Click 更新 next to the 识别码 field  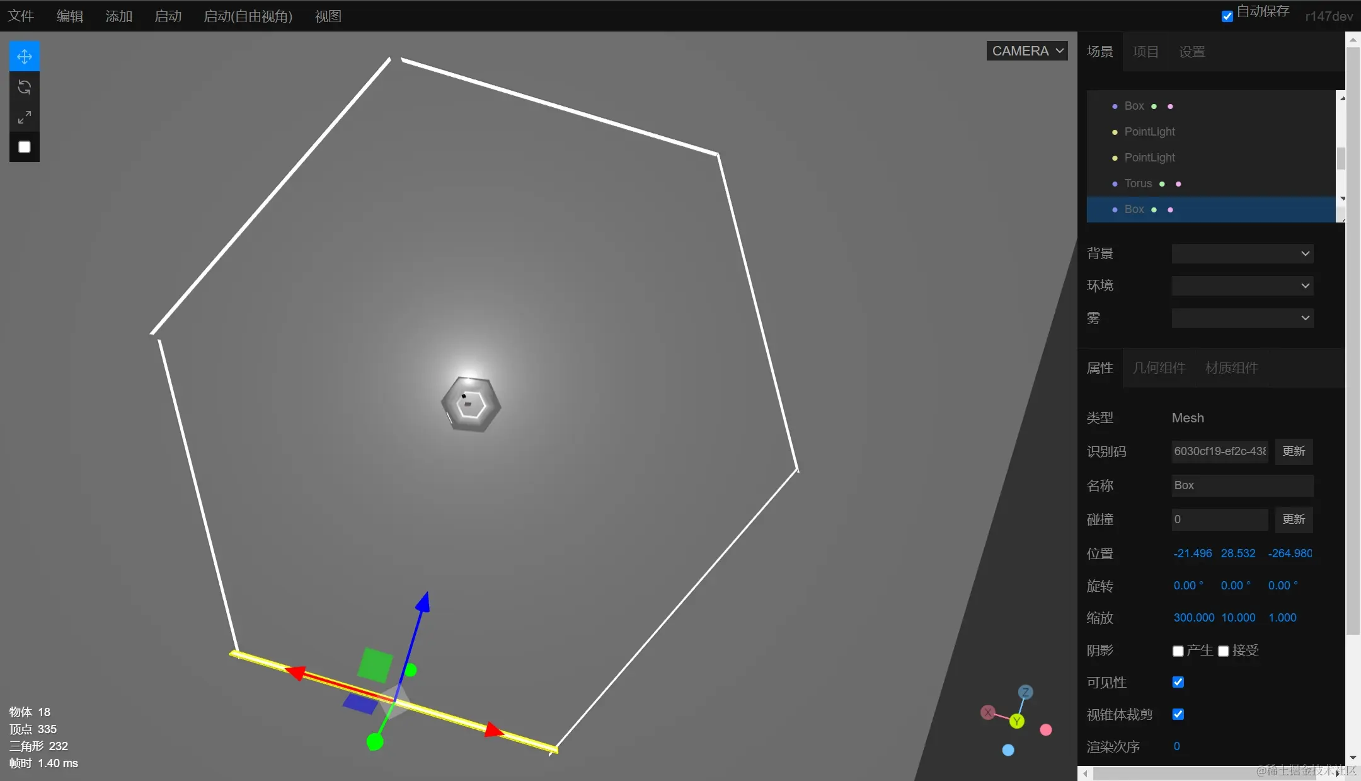[1294, 451]
